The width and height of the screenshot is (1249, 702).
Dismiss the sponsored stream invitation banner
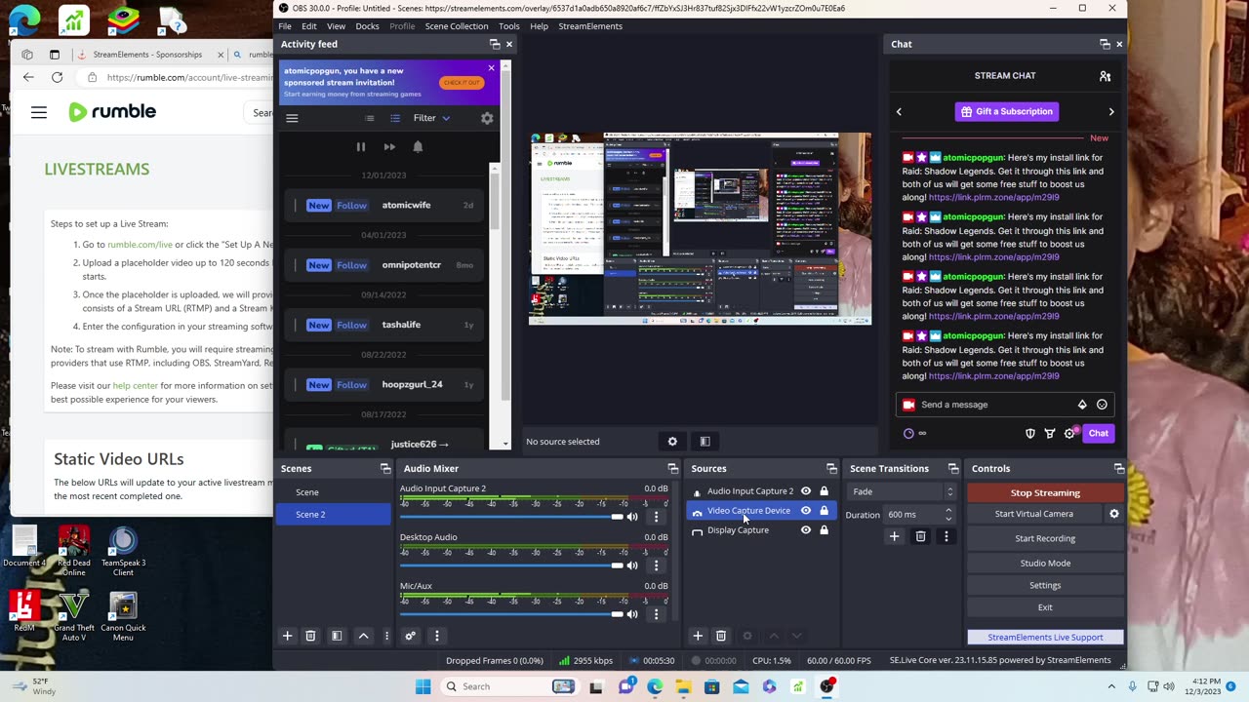[491, 67]
